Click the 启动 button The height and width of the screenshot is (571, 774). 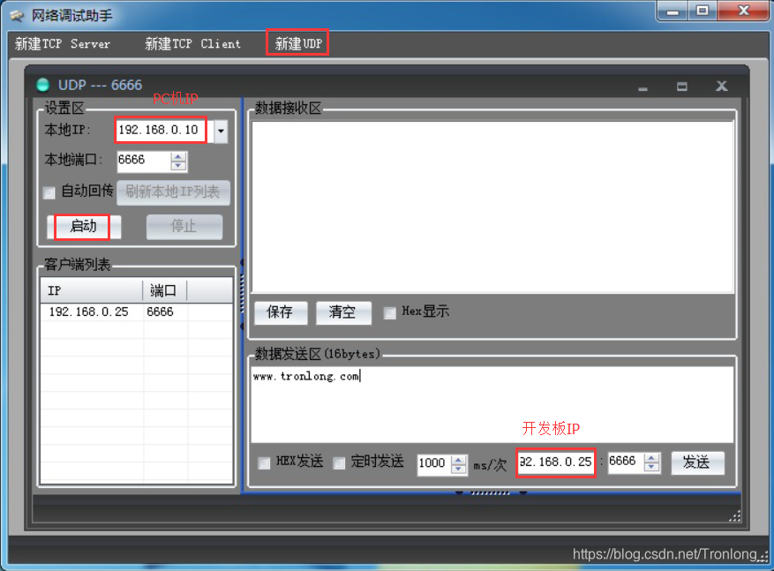tap(84, 227)
